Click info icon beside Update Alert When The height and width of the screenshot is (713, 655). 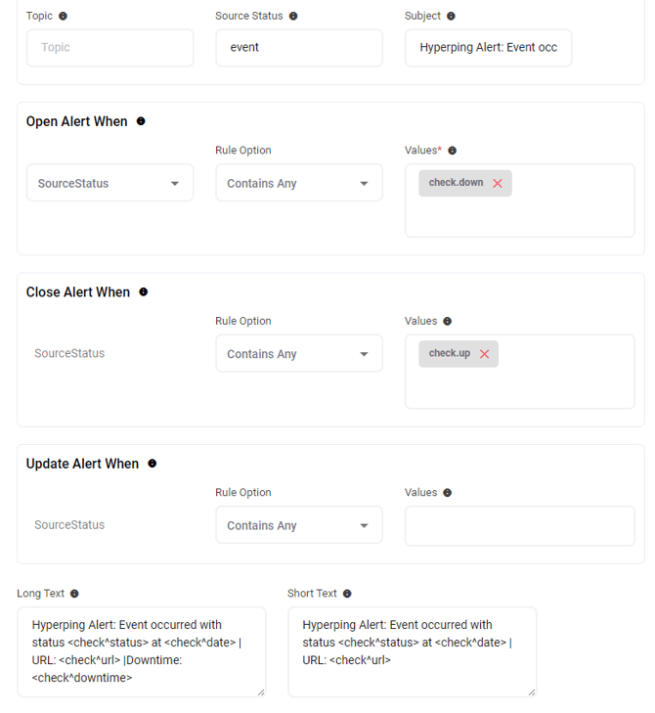click(153, 464)
